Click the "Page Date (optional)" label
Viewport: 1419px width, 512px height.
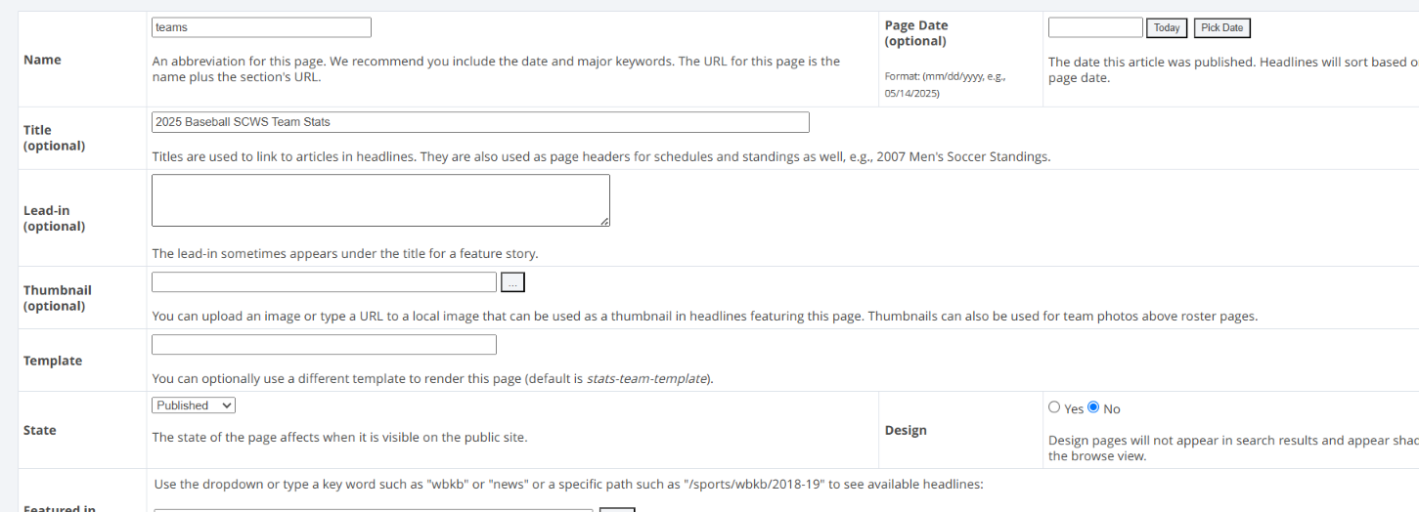click(x=915, y=33)
